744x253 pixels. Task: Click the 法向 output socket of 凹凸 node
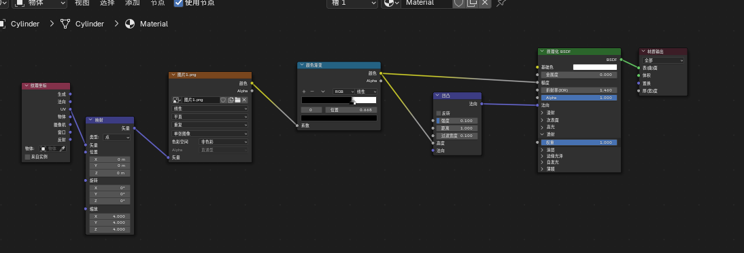tap(481, 104)
